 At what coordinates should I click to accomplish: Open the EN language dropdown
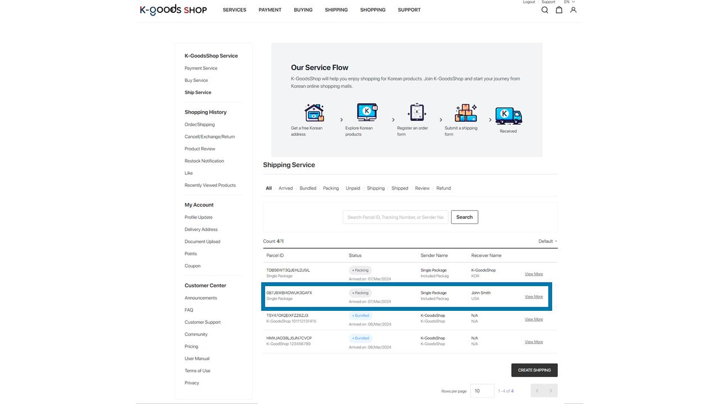coord(570,2)
